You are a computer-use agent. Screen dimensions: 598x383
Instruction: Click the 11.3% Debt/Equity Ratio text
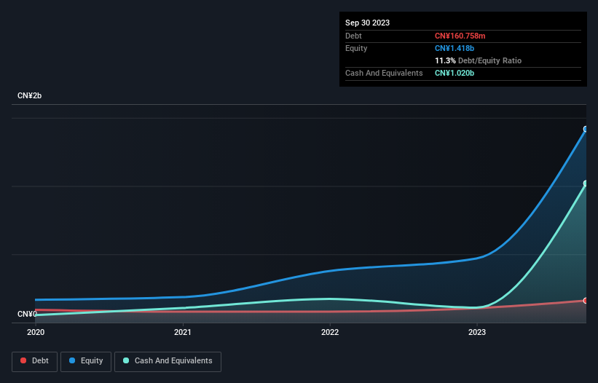478,60
